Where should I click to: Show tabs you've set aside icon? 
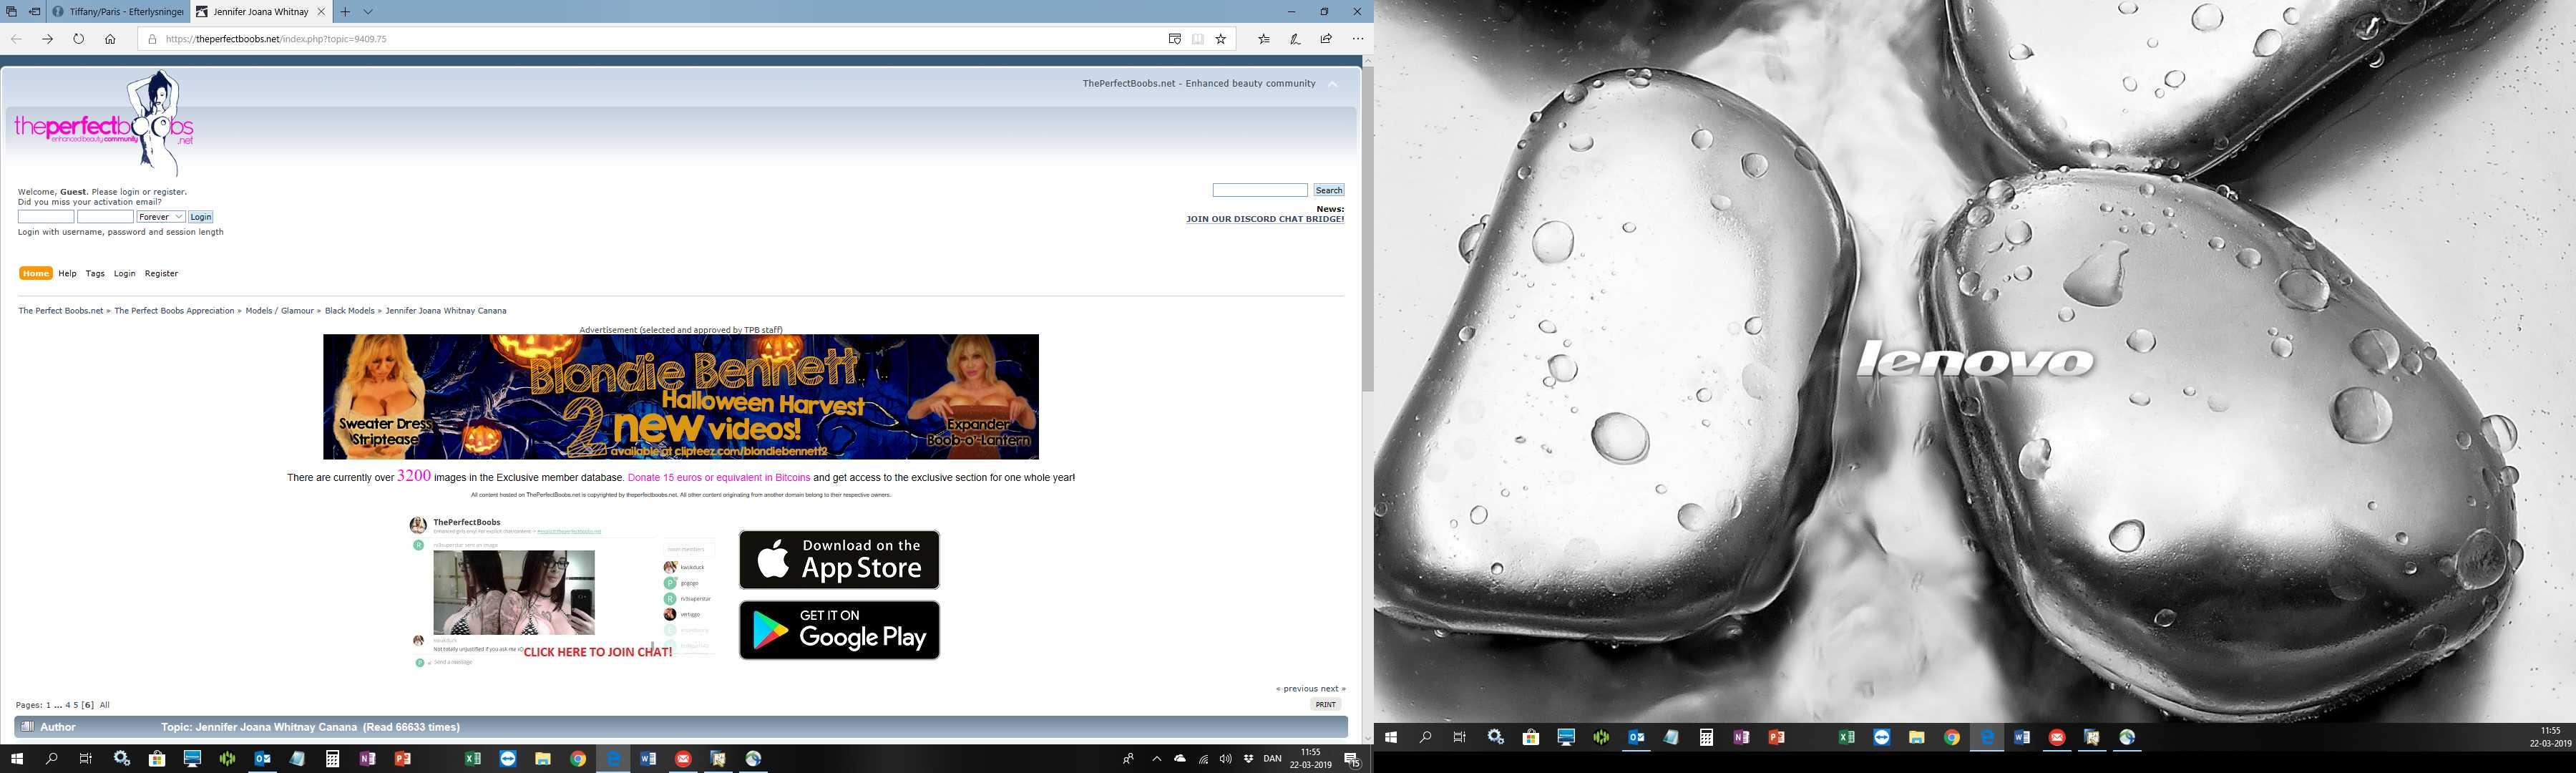(11, 12)
